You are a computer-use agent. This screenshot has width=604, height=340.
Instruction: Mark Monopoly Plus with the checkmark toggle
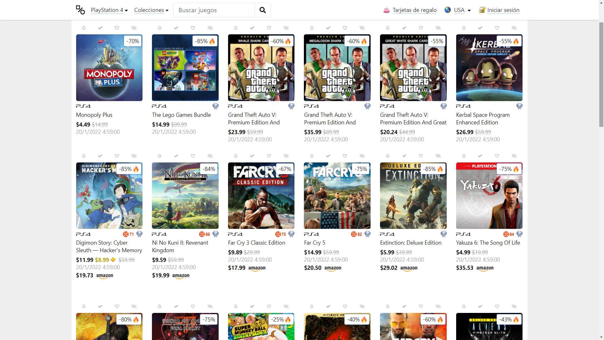100,28
